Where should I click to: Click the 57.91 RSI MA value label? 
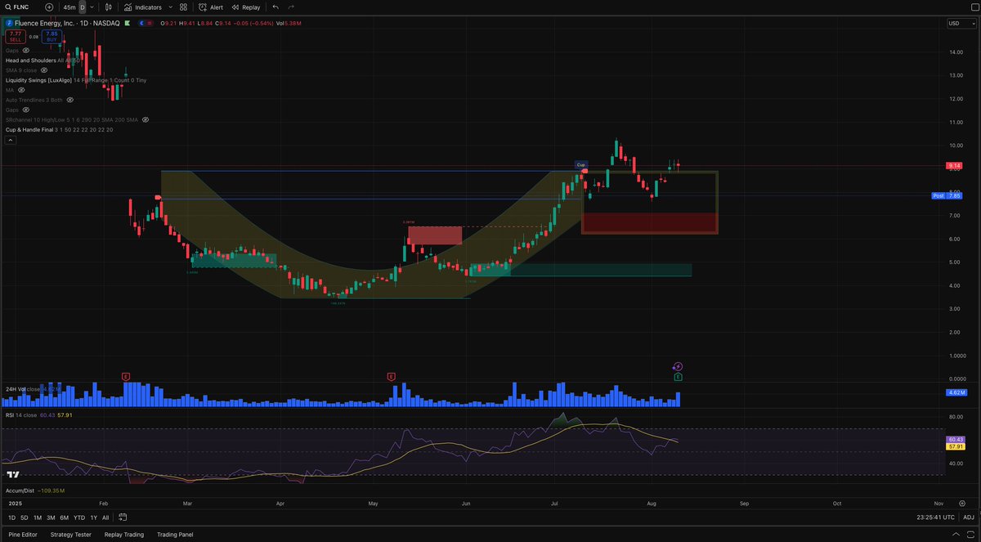pos(954,446)
